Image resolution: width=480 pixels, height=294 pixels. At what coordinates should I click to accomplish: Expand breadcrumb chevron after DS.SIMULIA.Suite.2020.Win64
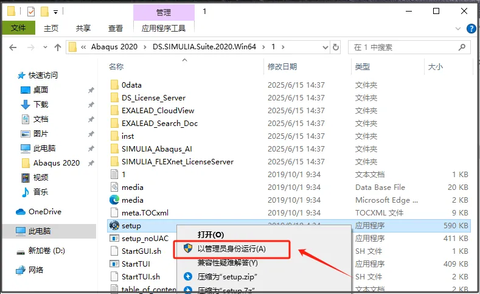pos(263,47)
